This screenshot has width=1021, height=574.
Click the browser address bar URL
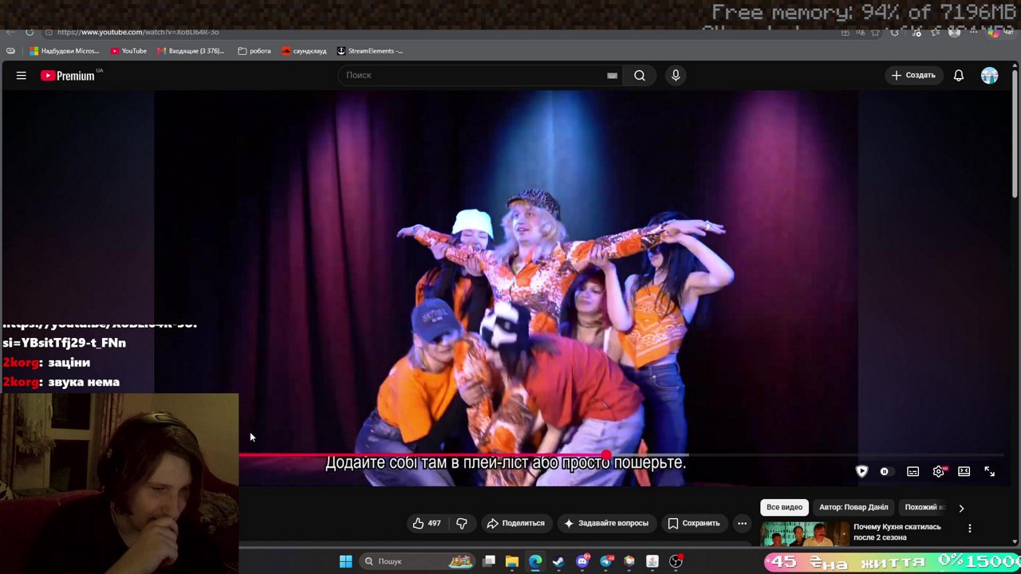137,32
